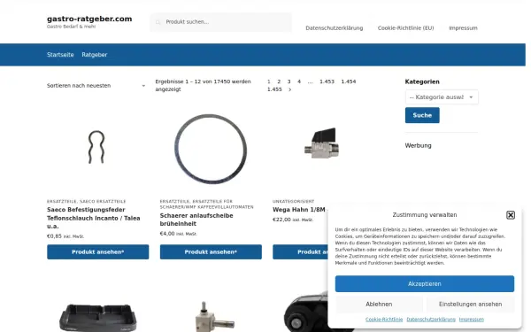This screenshot has height=332, width=531.
Task: Click the Ergebnisse 1 – 12 von 17450 text
Action: click(204, 85)
